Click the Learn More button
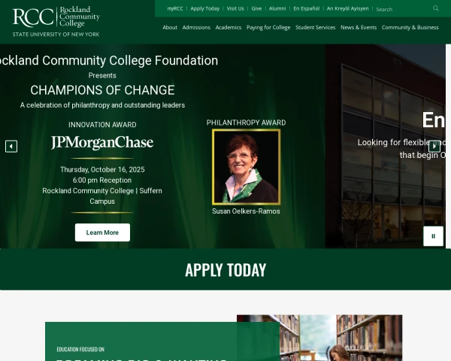451x361 pixels. click(102, 232)
